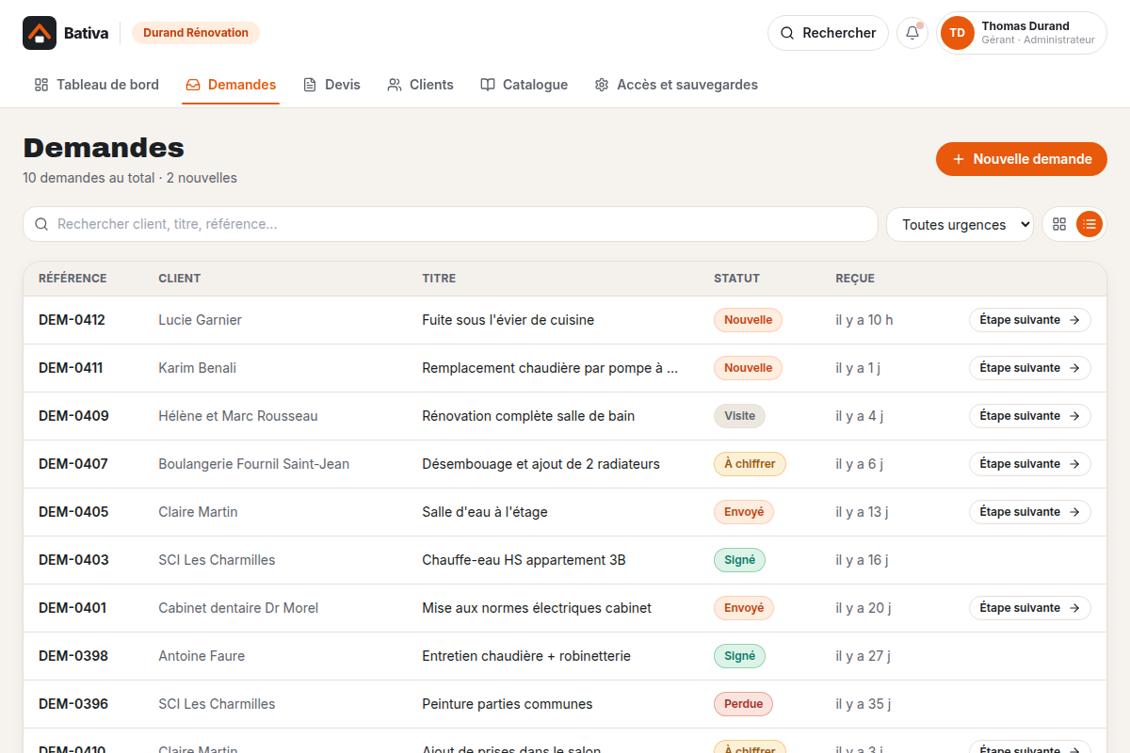This screenshot has height=753, width=1130.
Task: Open the Tableau de bord tab
Action: [x=97, y=85]
